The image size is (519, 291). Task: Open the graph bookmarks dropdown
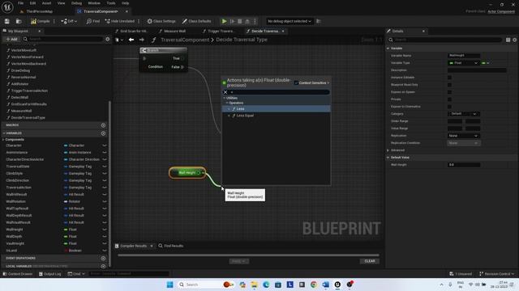119,40
